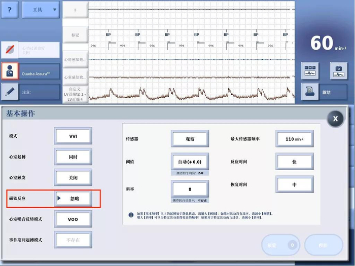Click the patient device icon
The width and height of the screenshot is (355, 266).
click(10, 71)
